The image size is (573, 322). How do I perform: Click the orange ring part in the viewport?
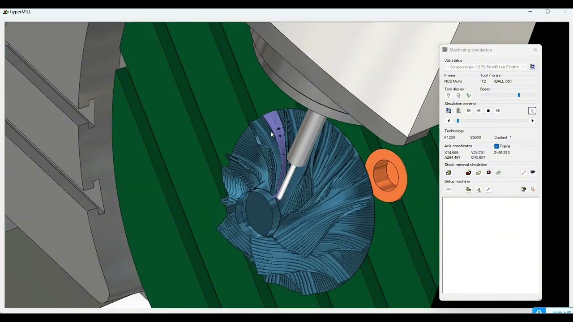pyautogui.click(x=386, y=175)
